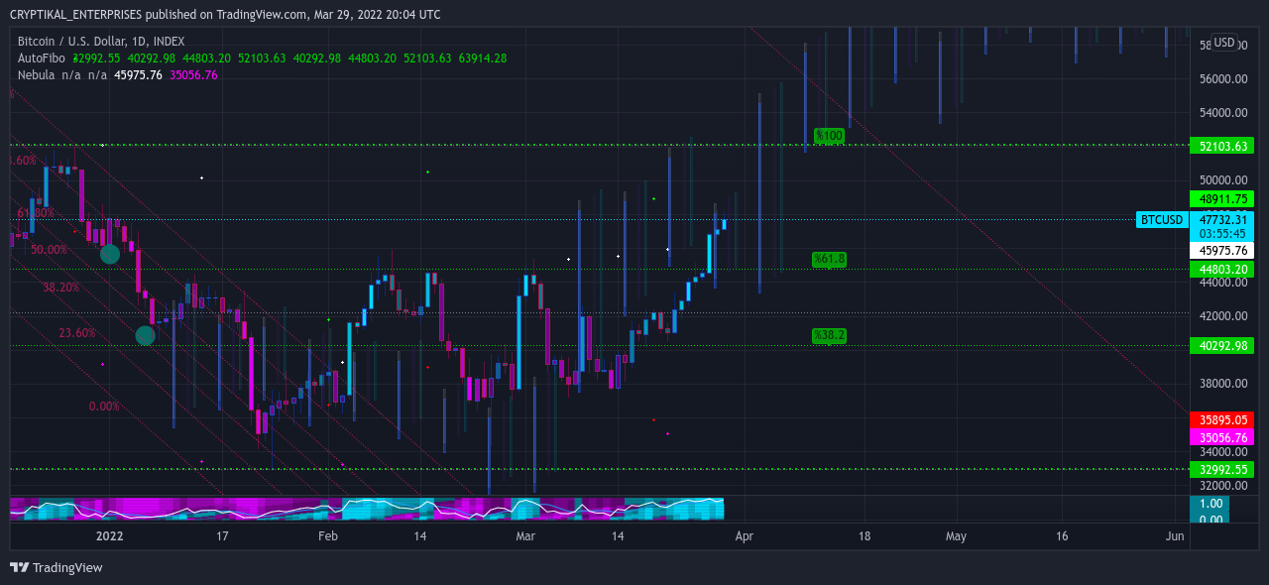The height and width of the screenshot is (585, 1269).
Task: Click the green %61.8 fib label
Action: pos(829,259)
